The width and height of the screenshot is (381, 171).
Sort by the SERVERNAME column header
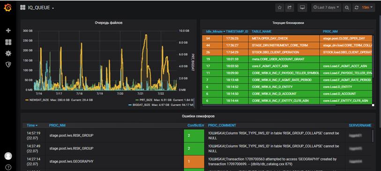pyautogui.click(x=360, y=125)
